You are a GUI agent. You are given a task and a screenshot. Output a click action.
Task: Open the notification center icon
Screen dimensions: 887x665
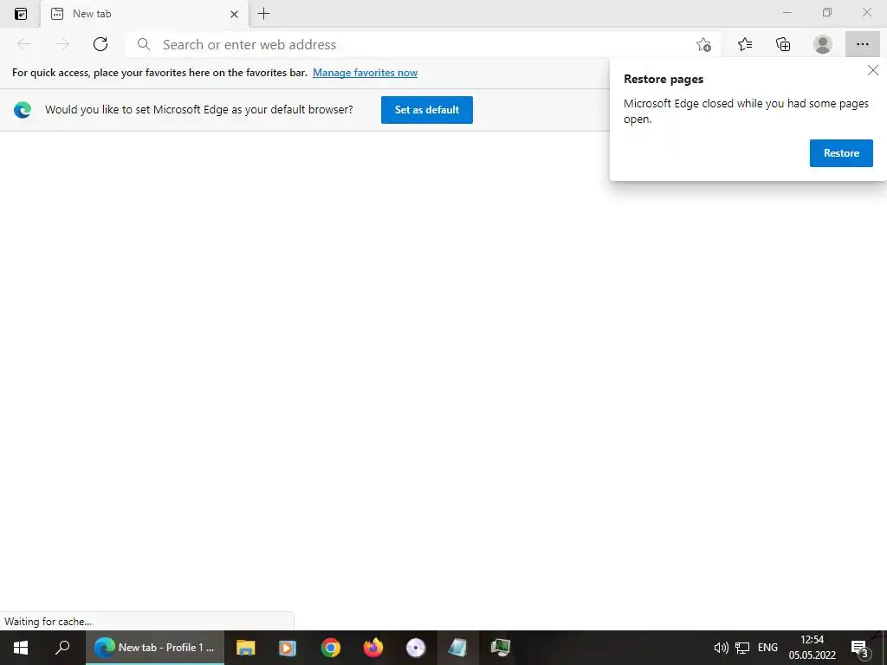tap(859, 648)
